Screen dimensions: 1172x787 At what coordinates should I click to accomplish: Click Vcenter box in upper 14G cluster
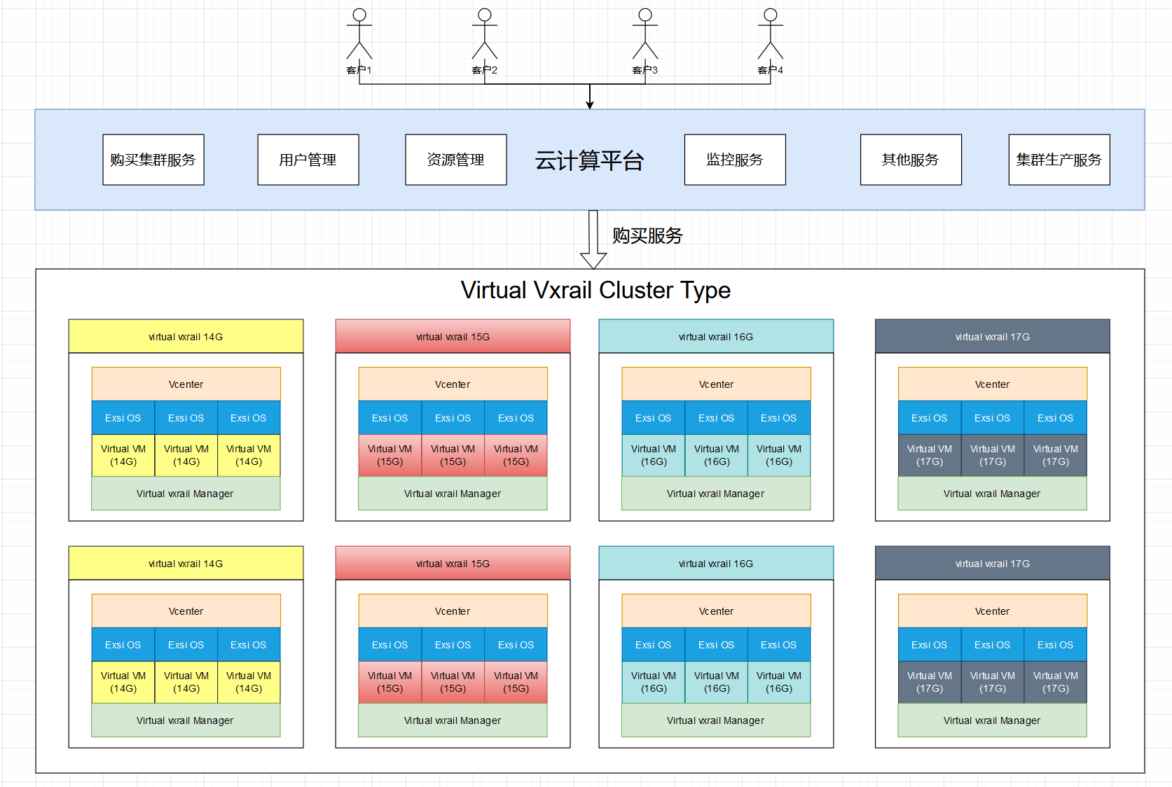pyautogui.click(x=186, y=384)
